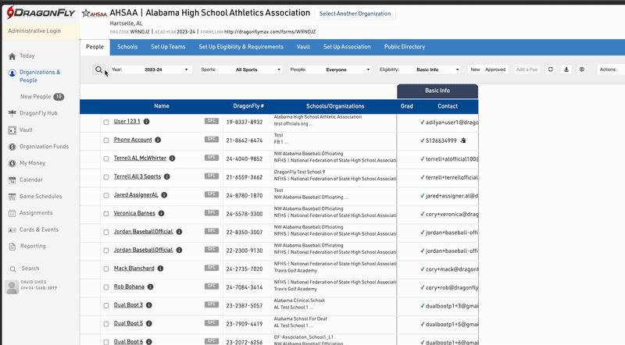Check the box for Phone Account row
Viewport: 625px width, 345px height.
tap(106, 140)
